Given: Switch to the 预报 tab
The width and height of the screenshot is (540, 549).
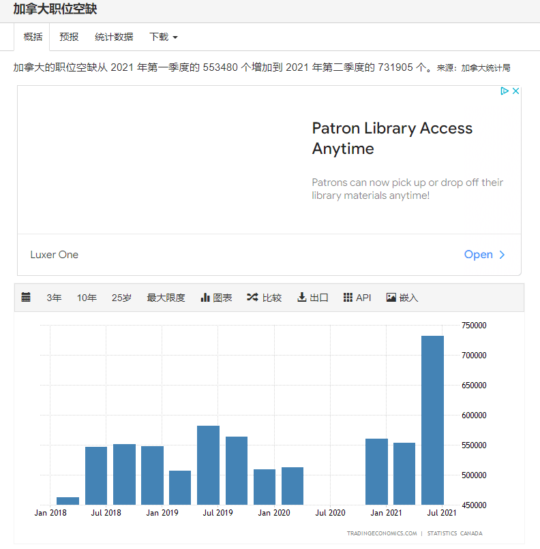Looking at the screenshot, I should coord(69,37).
